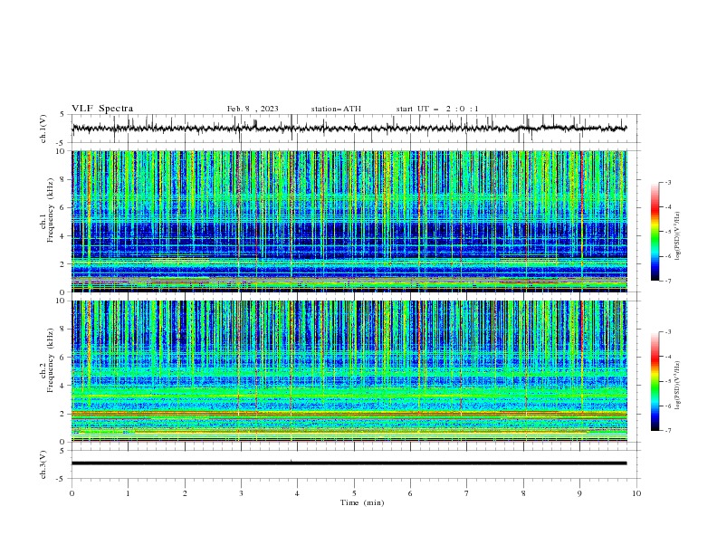Click the "-3" tick on upper color bar
717x554 pixels.
point(667,182)
